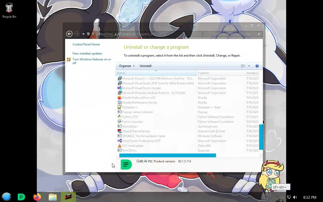Sort by the Publisher column header
The width and height of the screenshot is (323, 202).
(x=220, y=73)
